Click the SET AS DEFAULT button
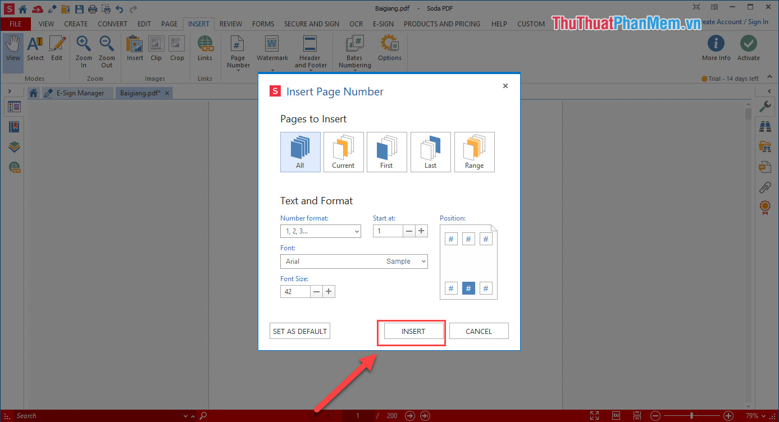Image resolution: width=779 pixels, height=422 pixels. coord(299,331)
